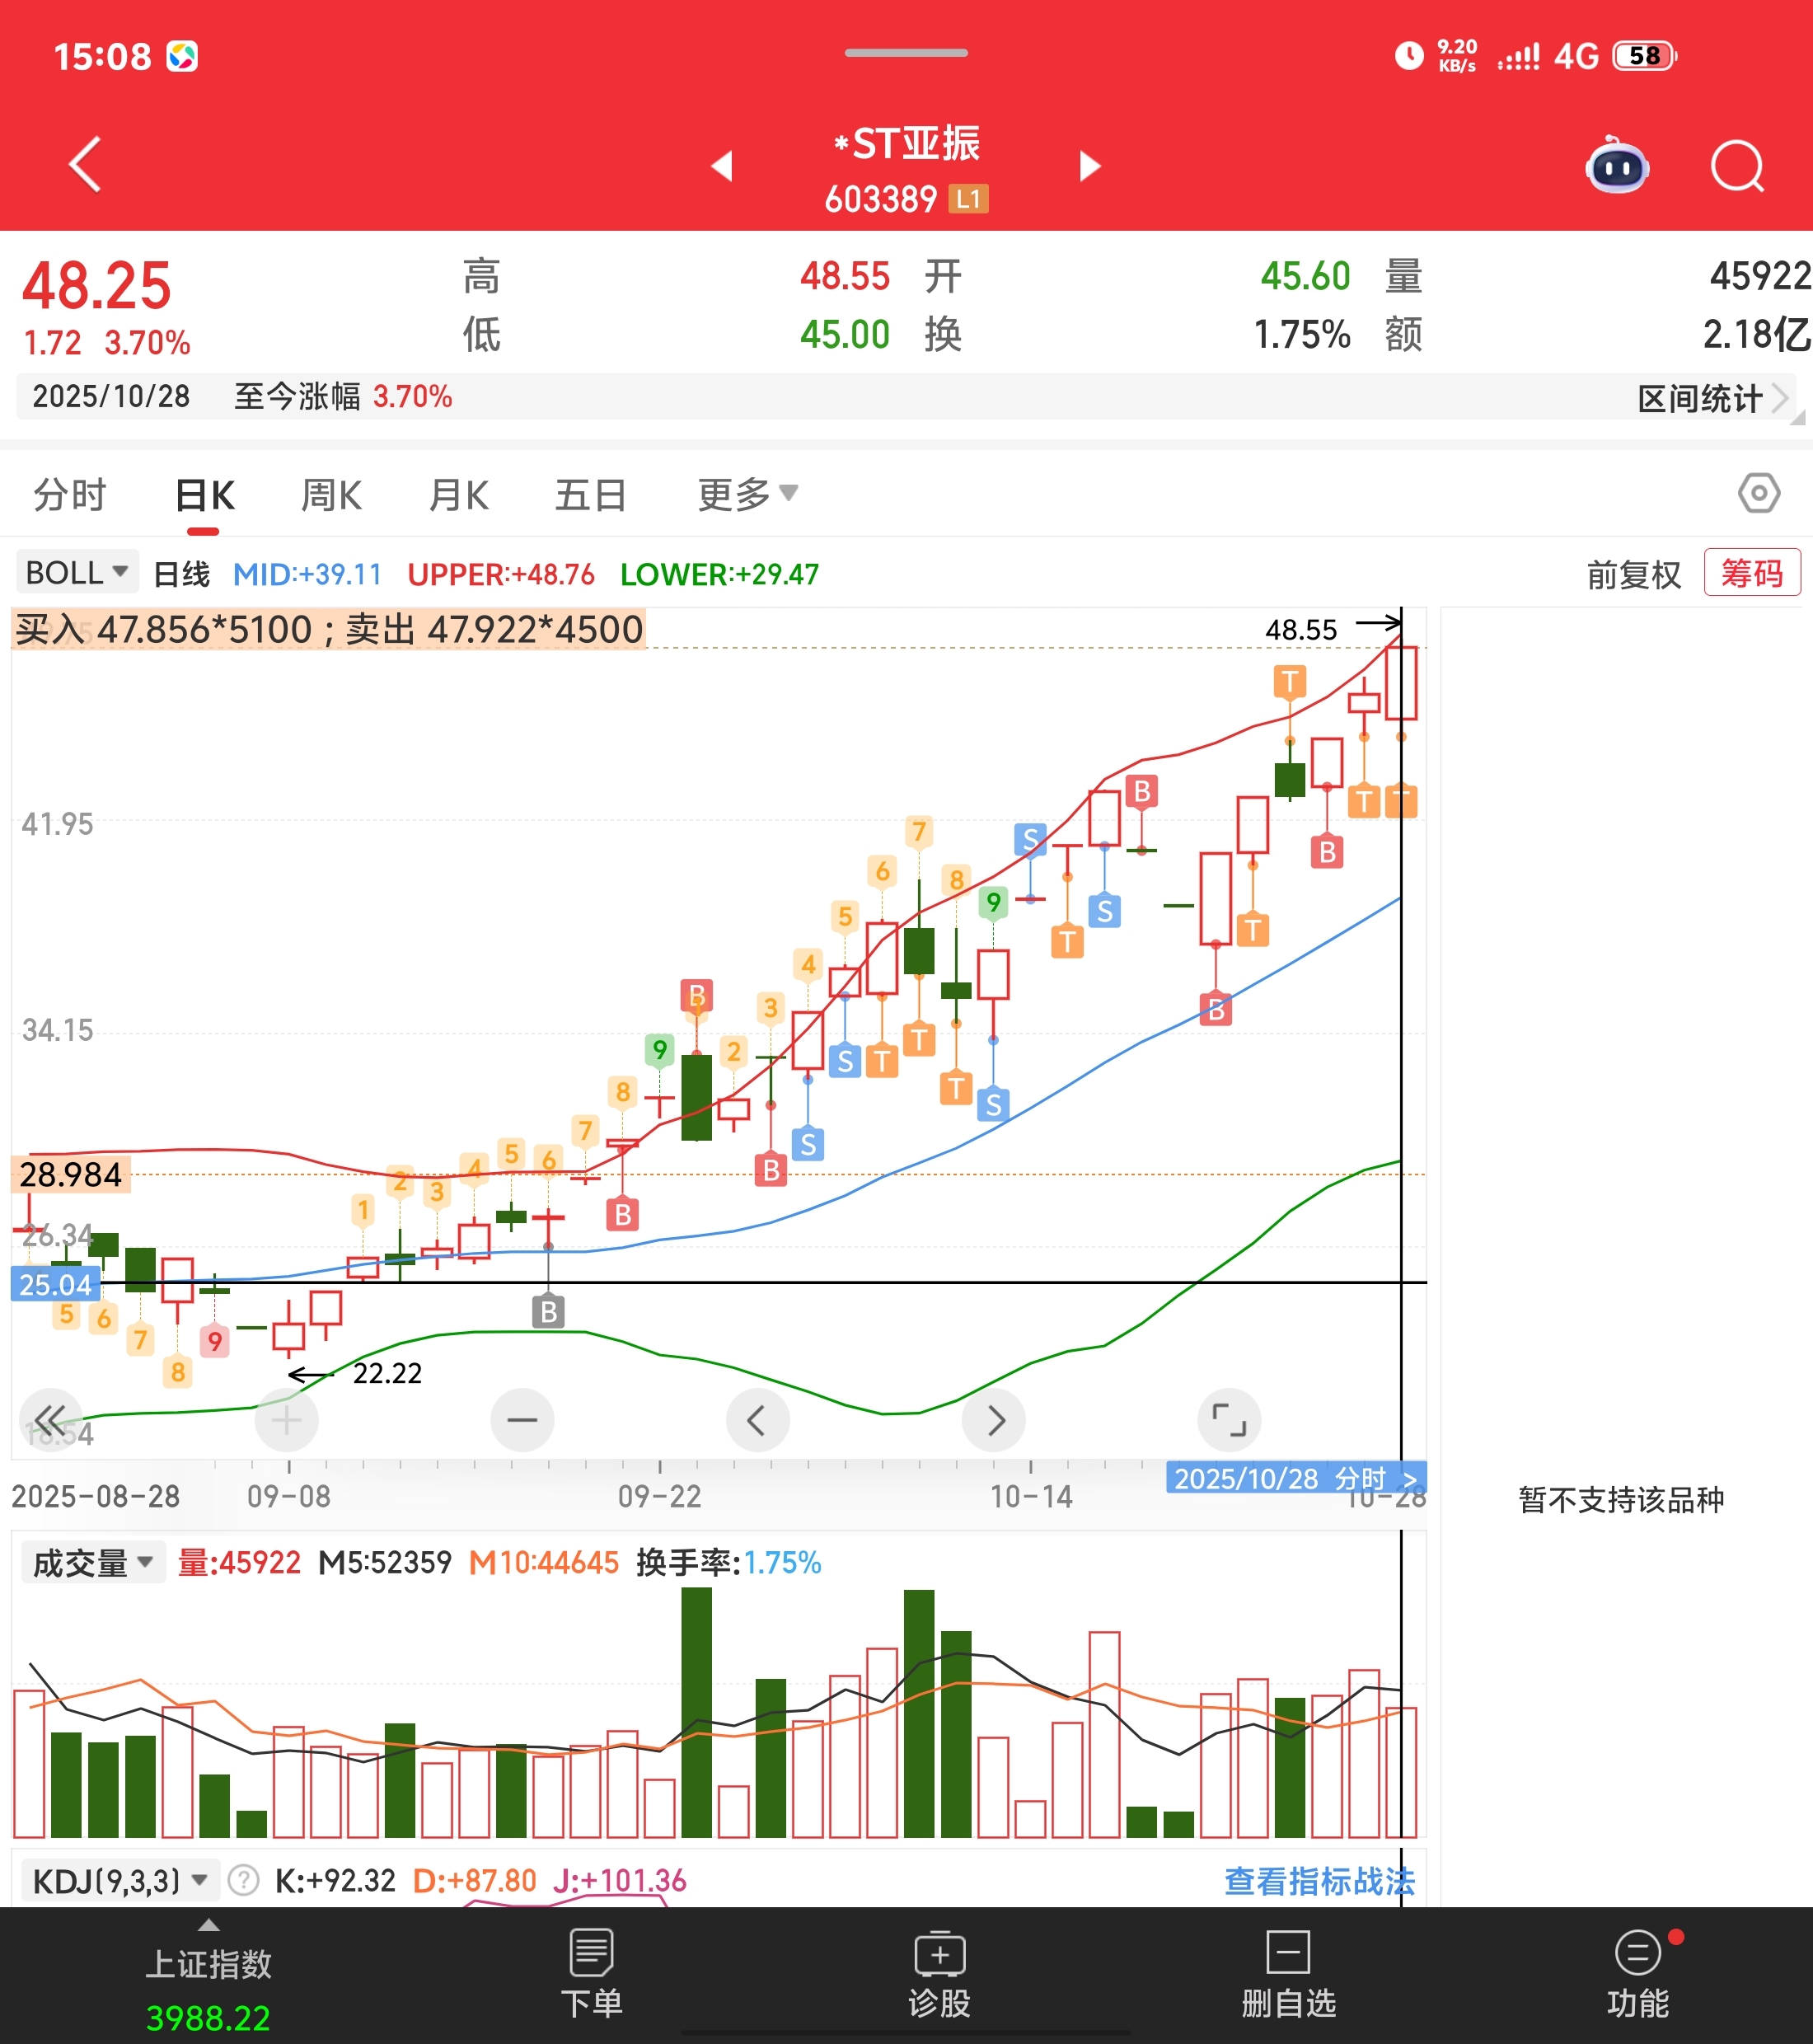Switch to 分时 tab
Viewport: 1813px width, 2044px height.
(69, 495)
